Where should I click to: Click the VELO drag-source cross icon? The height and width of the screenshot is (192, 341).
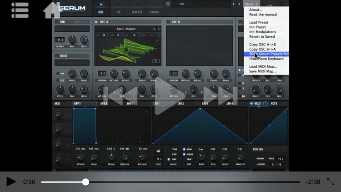point(251,103)
